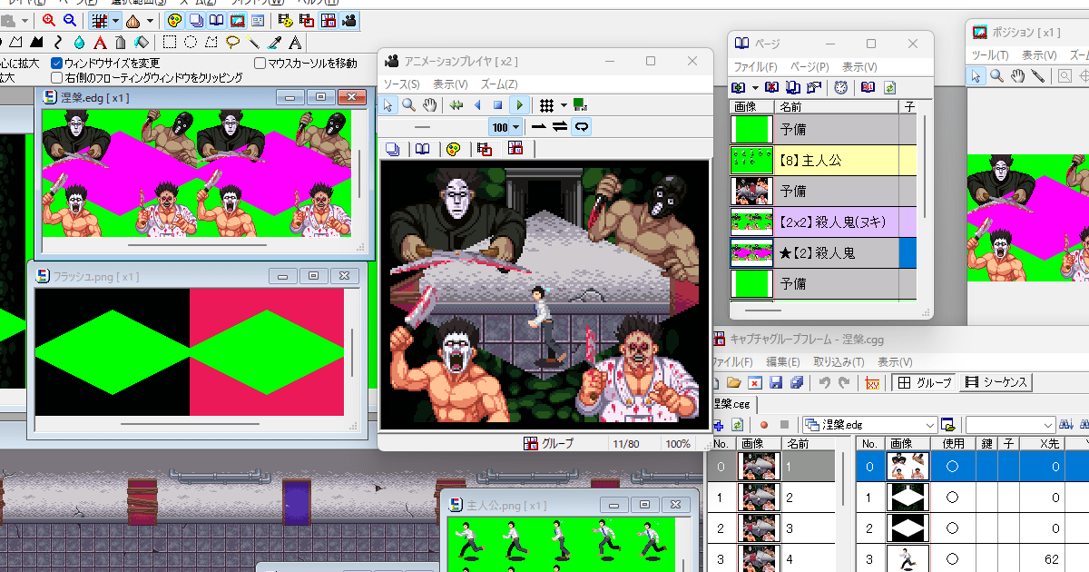Click the 名前 column header in ページ window
1089x572 pixels.
pos(837,107)
